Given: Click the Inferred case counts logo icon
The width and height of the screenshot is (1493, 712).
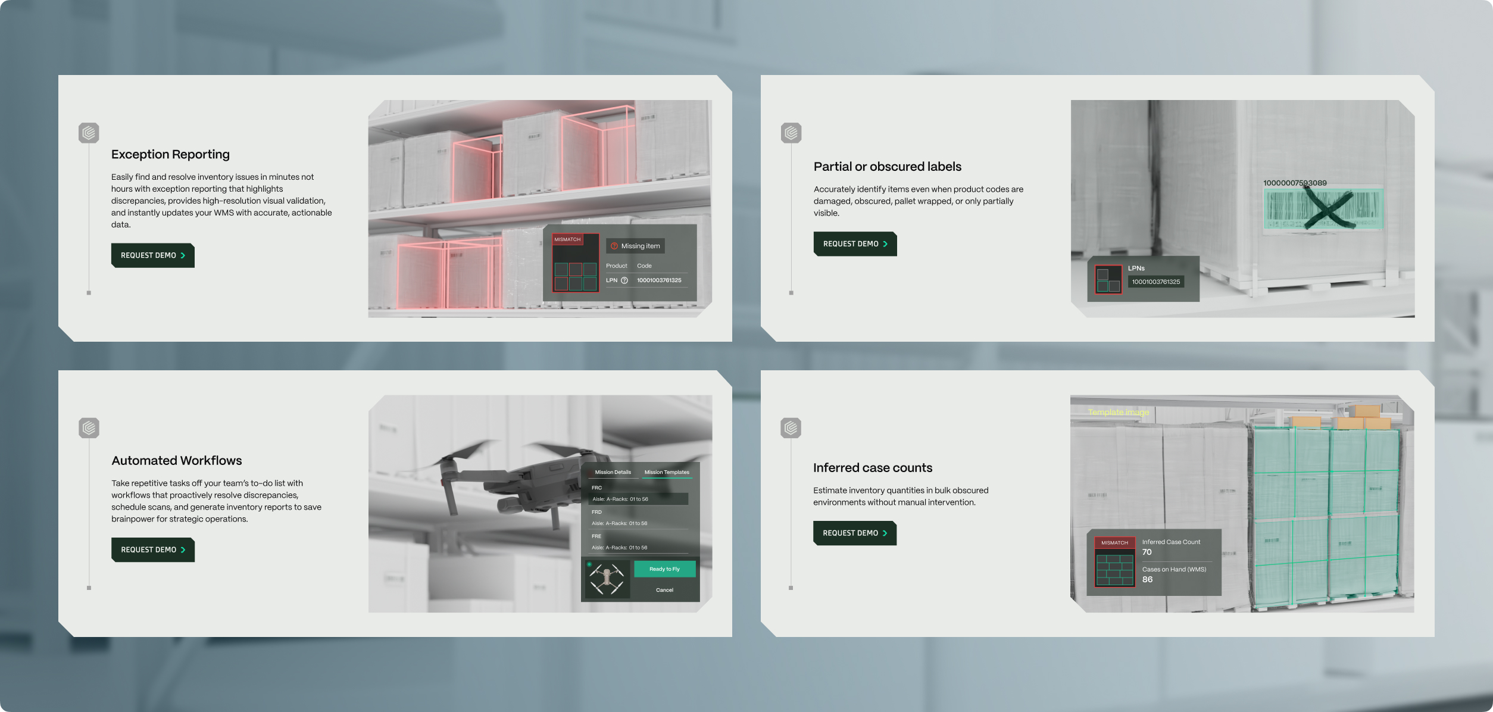Looking at the screenshot, I should click(x=791, y=427).
